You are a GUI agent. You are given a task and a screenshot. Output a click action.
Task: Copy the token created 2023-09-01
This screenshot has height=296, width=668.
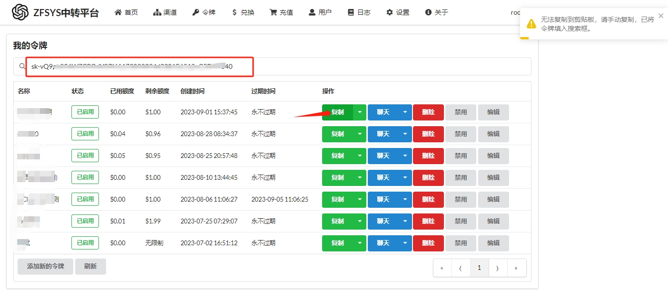click(337, 112)
